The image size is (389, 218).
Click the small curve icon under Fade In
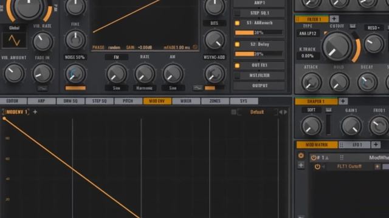[x=43, y=88]
